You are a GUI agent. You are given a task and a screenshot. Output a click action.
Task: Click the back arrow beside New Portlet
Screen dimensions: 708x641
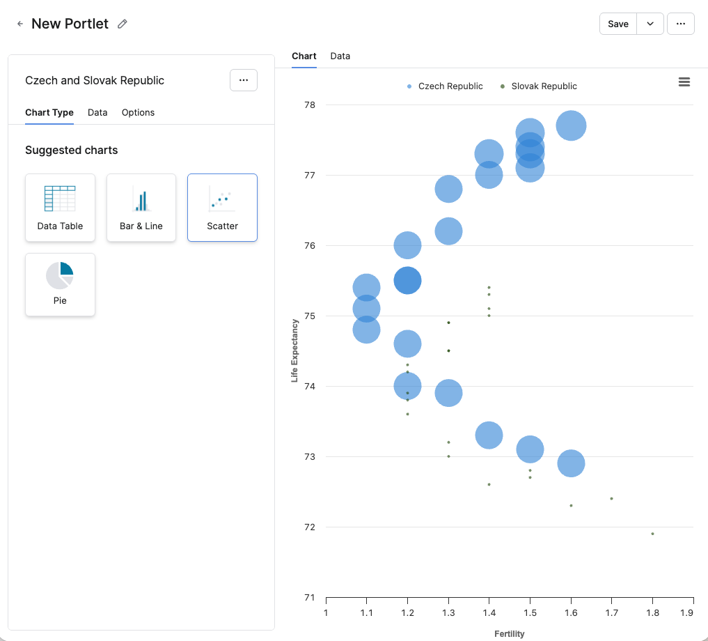[20, 24]
